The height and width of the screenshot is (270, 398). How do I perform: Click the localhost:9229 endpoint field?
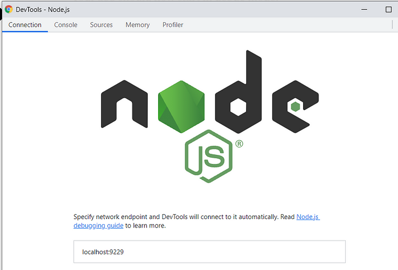click(209, 252)
